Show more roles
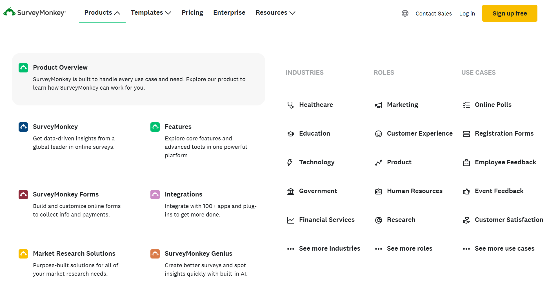This screenshot has height=307, width=547. [x=410, y=248]
